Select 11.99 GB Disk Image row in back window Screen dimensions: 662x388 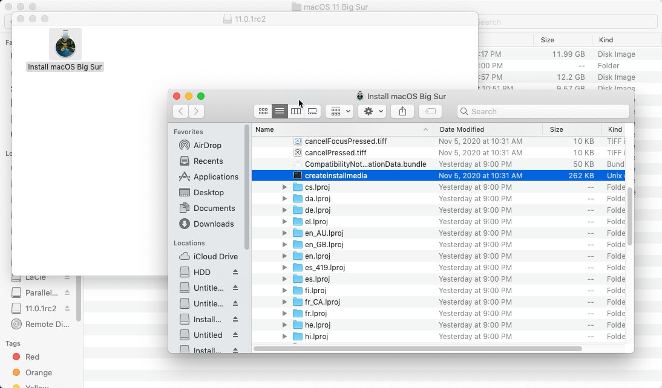tap(570, 54)
